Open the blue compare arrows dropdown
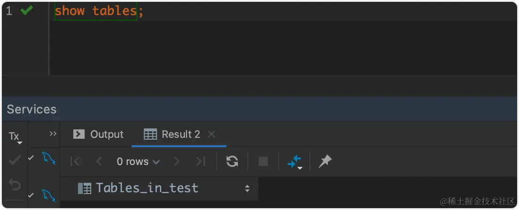 point(295,162)
